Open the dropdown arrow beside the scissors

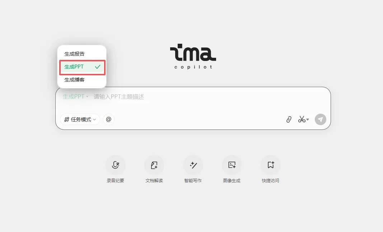click(x=308, y=119)
